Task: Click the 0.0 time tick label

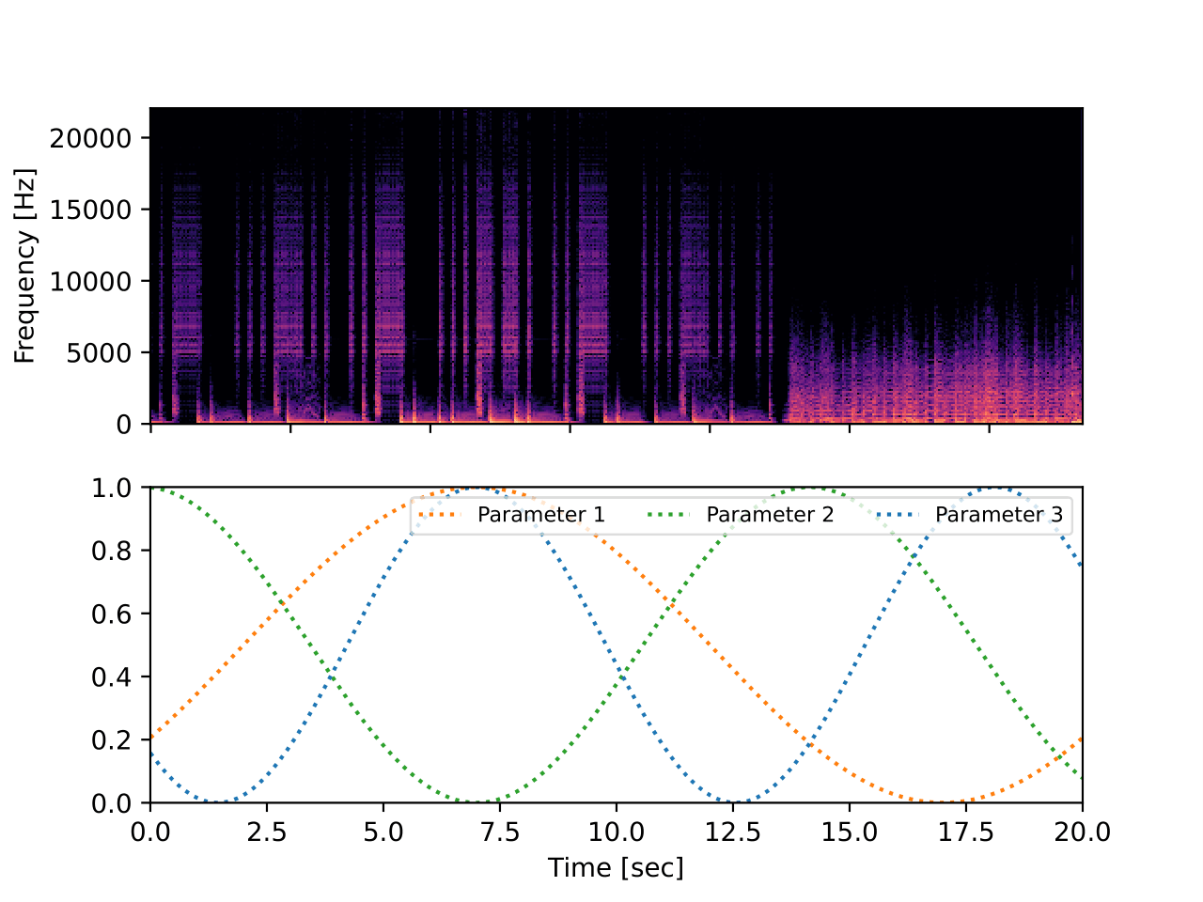Action: [x=150, y=831]
